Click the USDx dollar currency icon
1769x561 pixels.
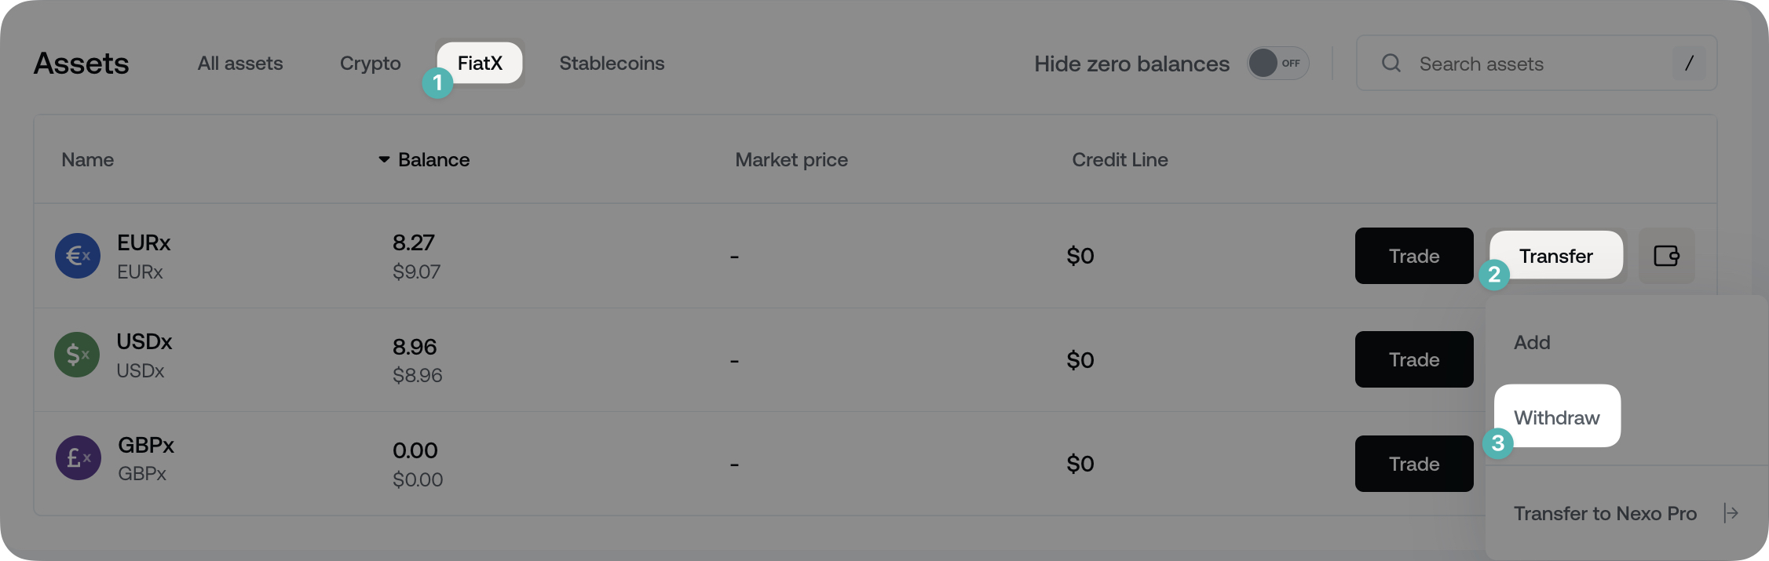click(77, 355)
